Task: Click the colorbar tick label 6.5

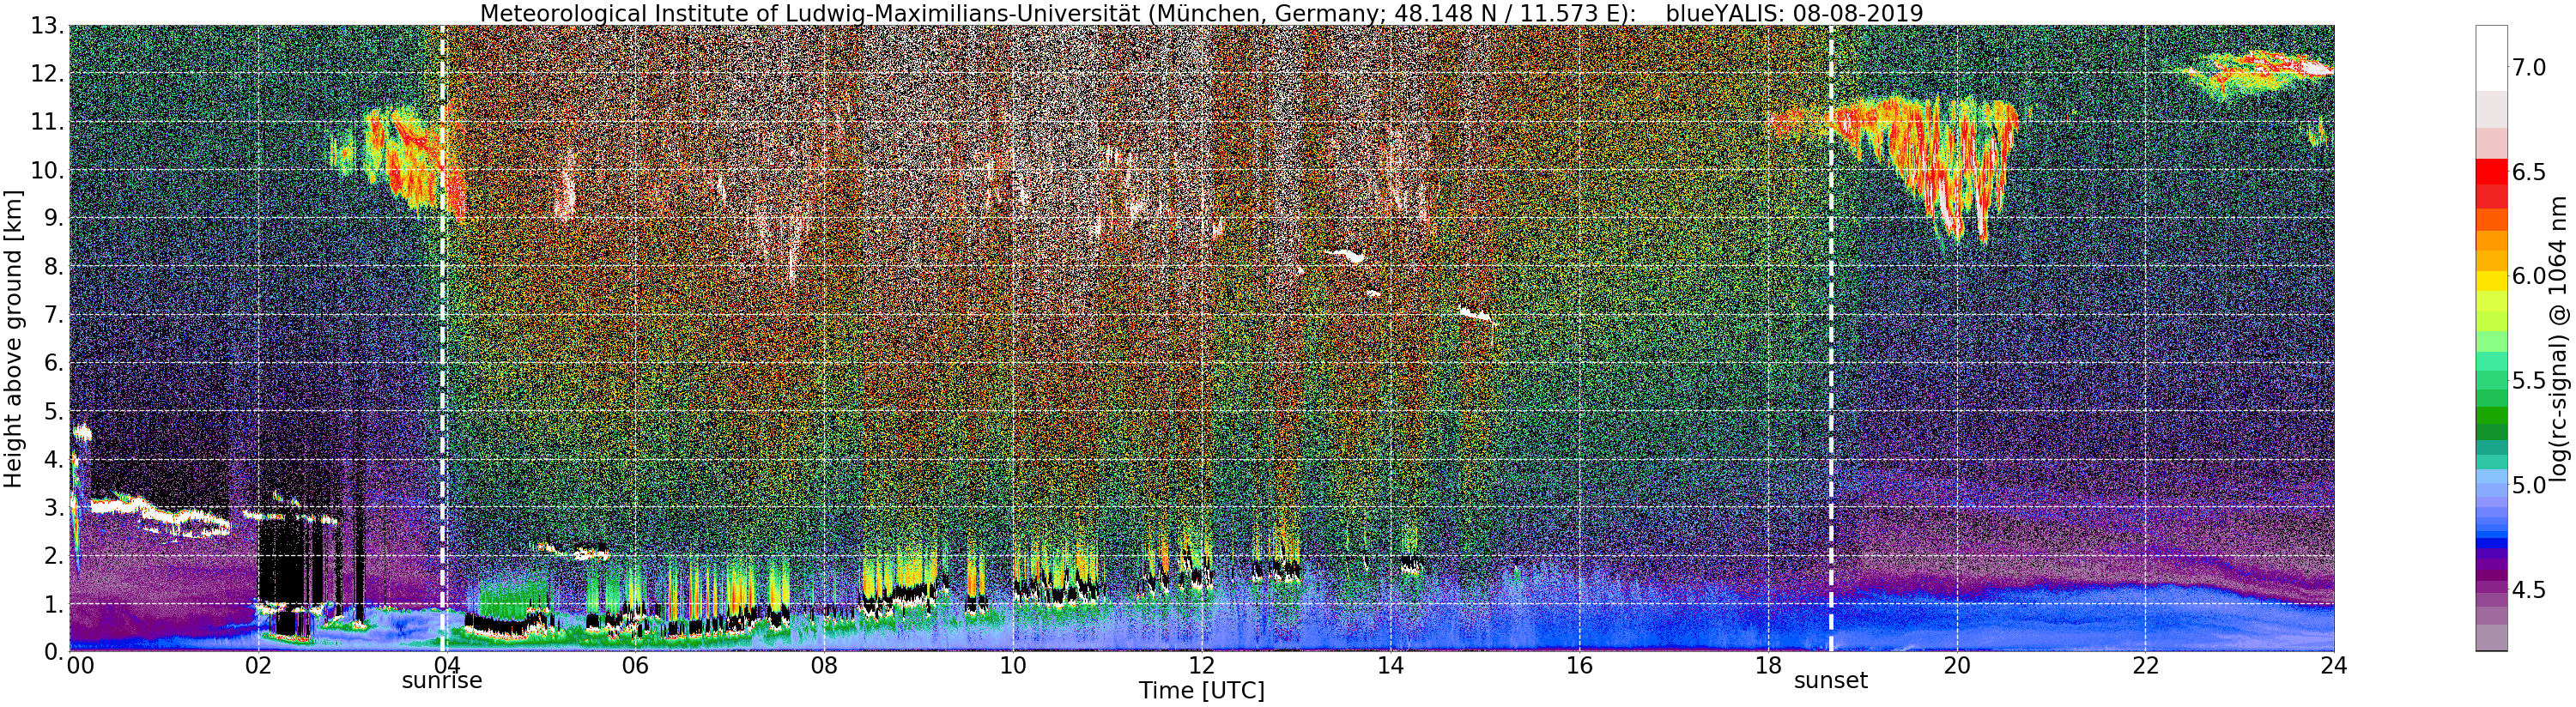Action: (2529, 172)
